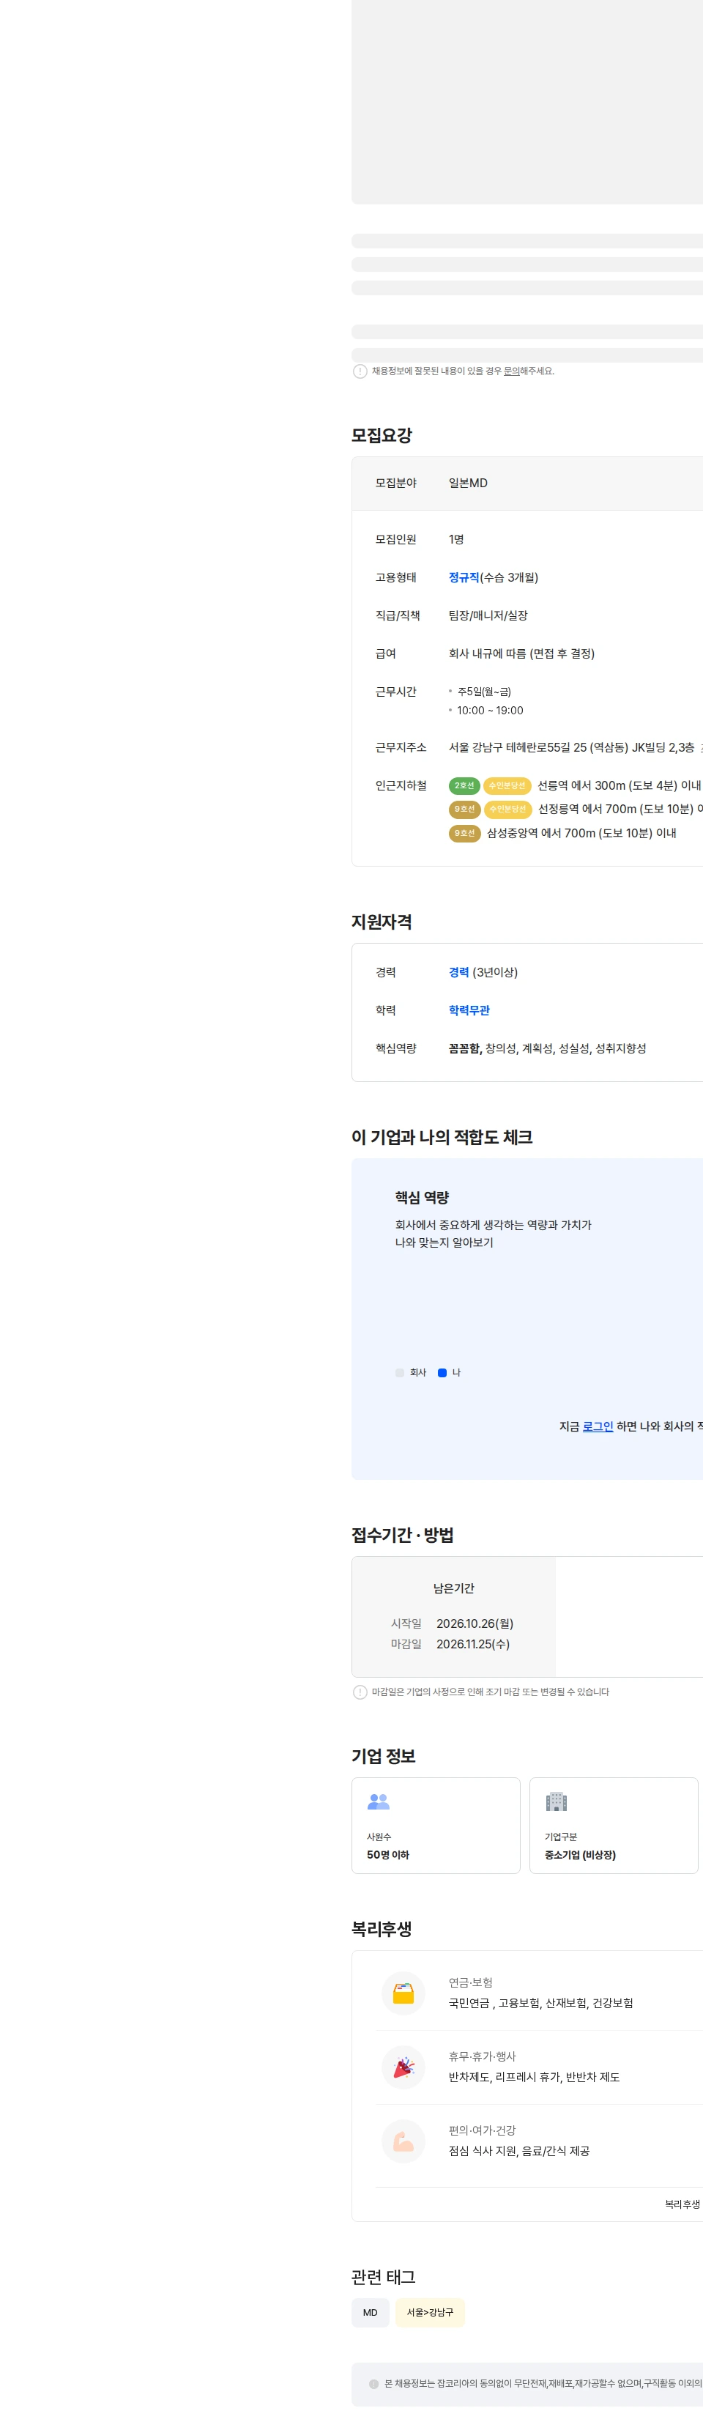
Task: Click the people icon on 사원수 card
Action: [379, 1801]
